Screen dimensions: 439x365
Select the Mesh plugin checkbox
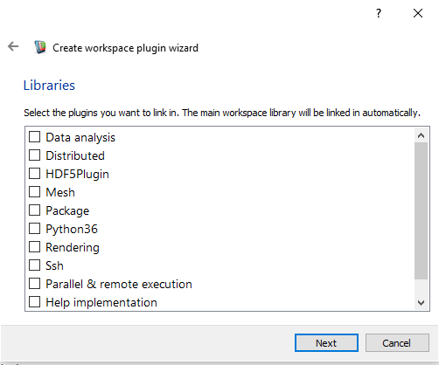(34, 191)
